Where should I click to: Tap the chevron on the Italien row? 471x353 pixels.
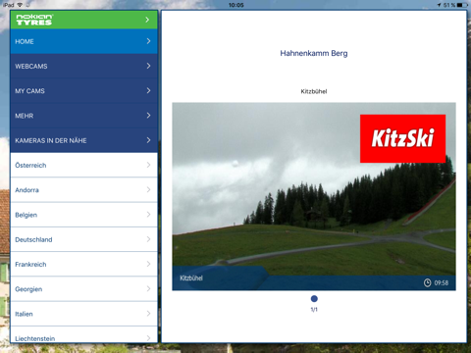(148, 314)
